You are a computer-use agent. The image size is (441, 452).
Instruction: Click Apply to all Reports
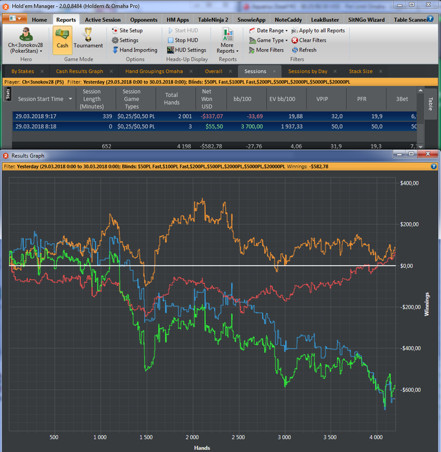coord(318,30)
